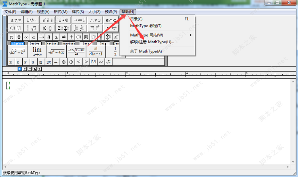Insert the one-half fraction
The width and height of the screenshot is (298, 177).
[x=115, y=51]
